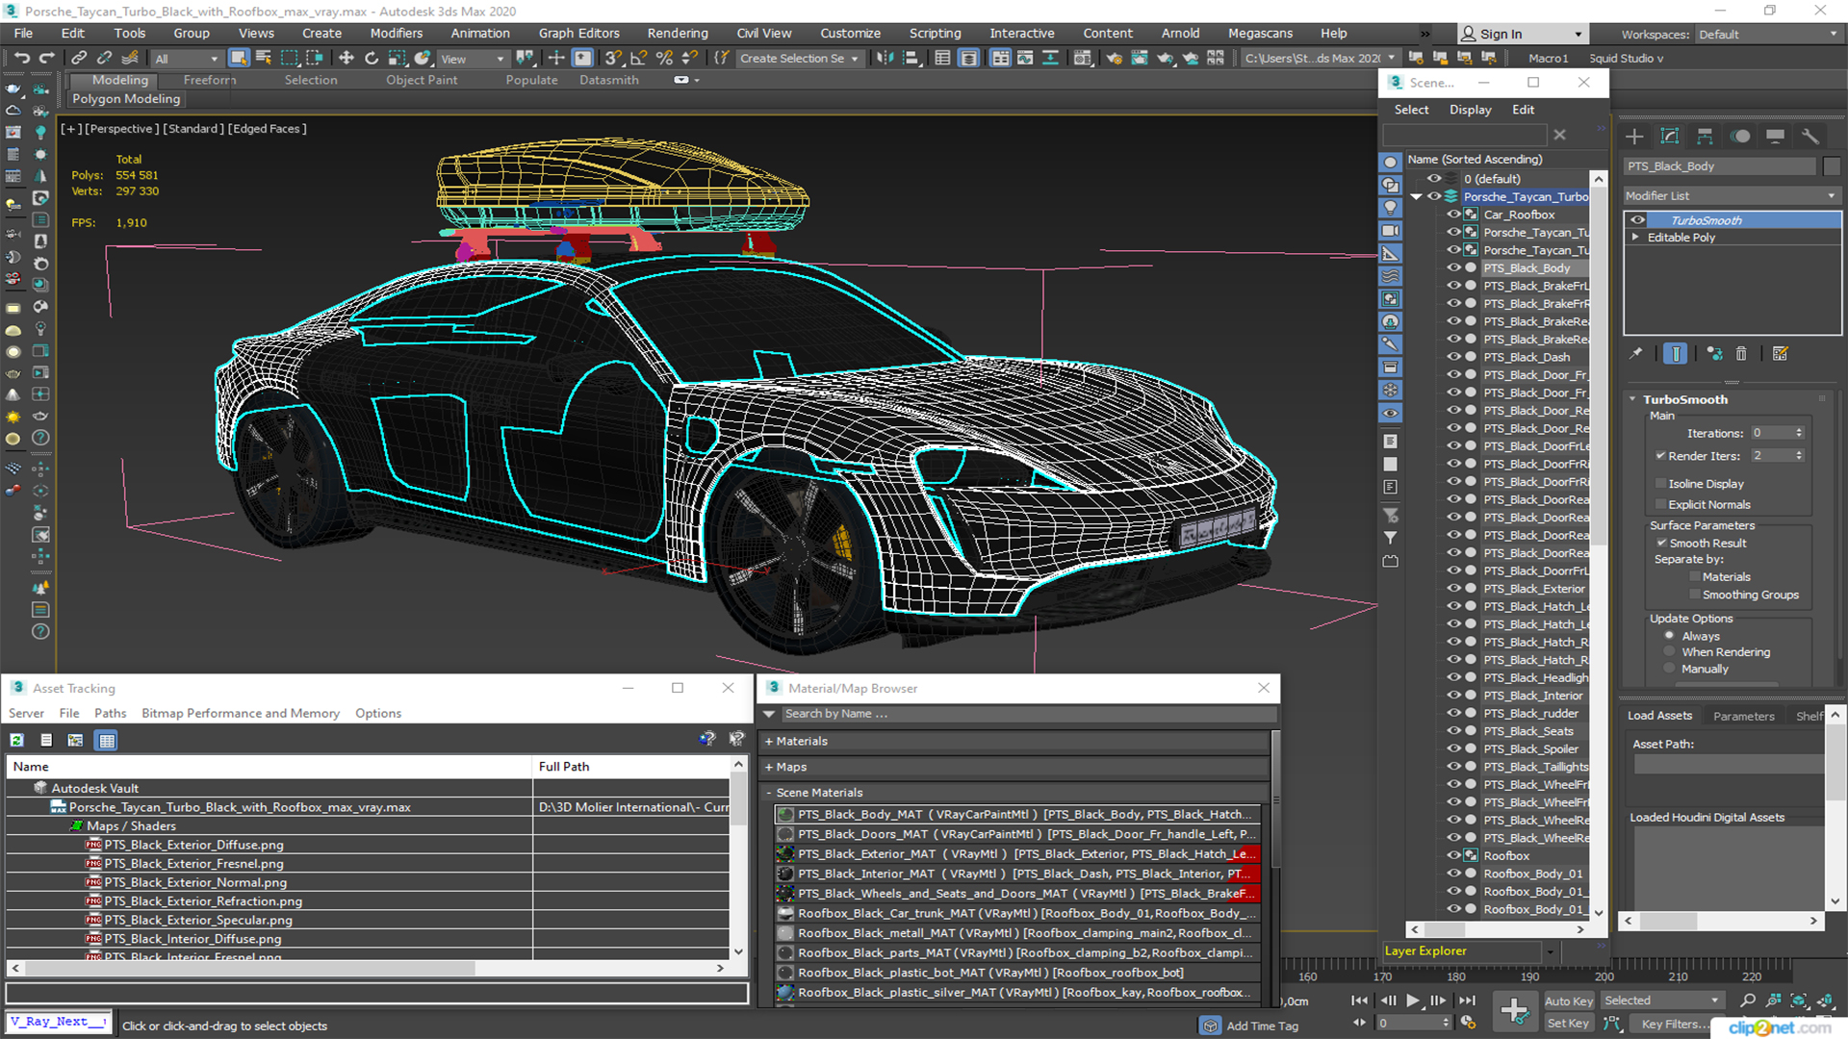Open Time Configuration icon

(x=1468, y=1023)
